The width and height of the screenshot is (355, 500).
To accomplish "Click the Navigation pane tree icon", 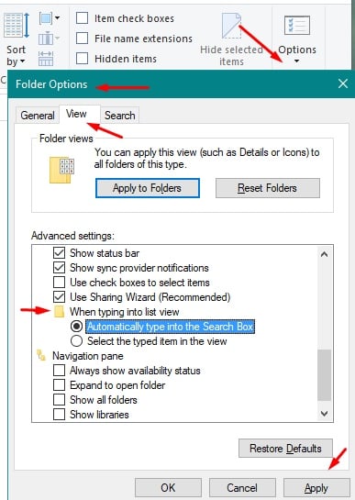I will [41, 355].
